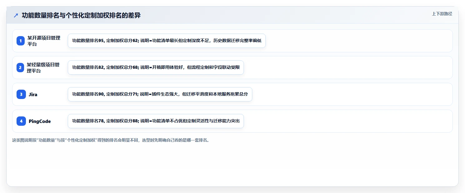Image resolution: width=465 pixels, height=193 pixels.
Task: Select number badge 3 for Jira
Action: pyautogui.click(x=21, y=94)
